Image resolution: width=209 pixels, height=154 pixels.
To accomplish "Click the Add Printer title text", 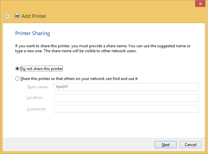I will click(x=34, y=16).
